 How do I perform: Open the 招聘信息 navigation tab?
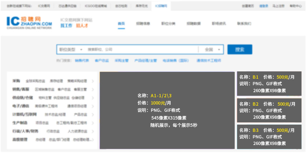click(143, 24)
